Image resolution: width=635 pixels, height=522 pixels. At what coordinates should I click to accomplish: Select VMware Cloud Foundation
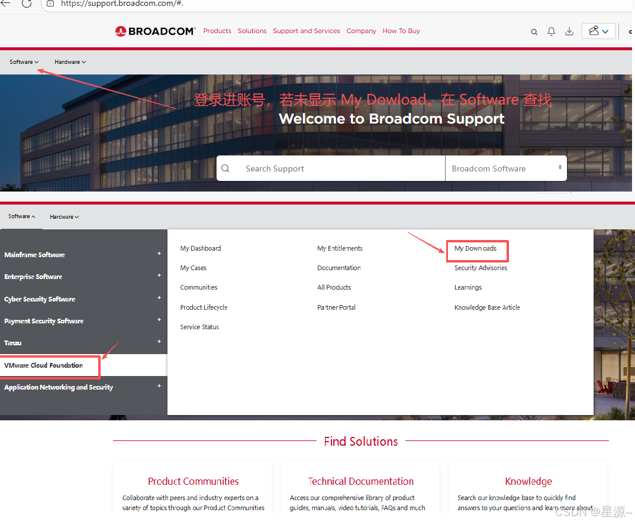(x=44, y=365)
